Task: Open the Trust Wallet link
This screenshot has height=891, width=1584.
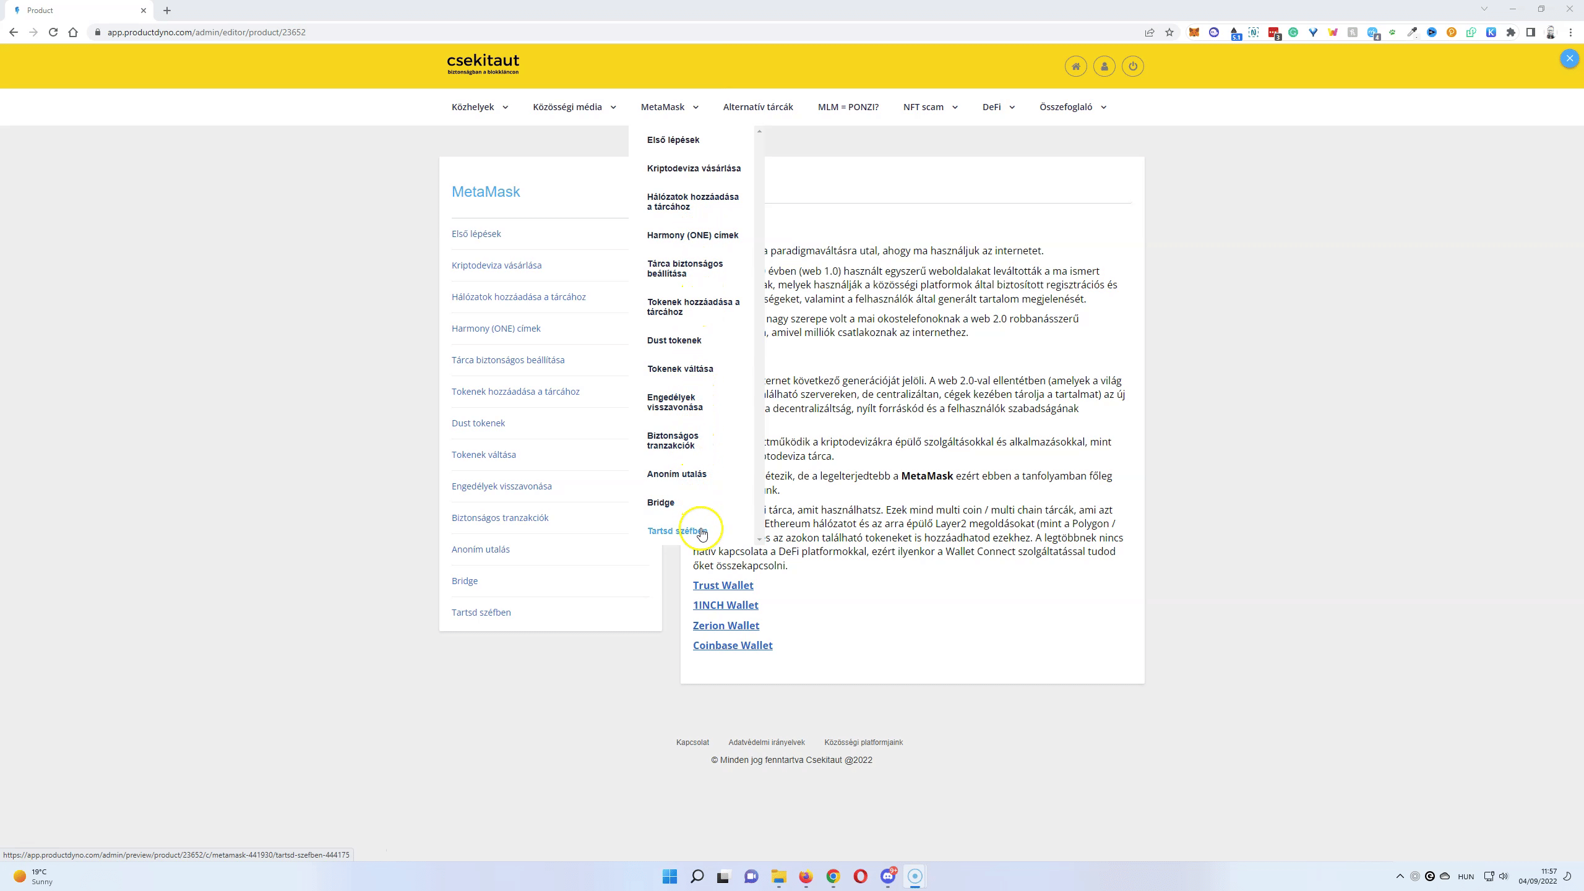Action: click(723, 585)
